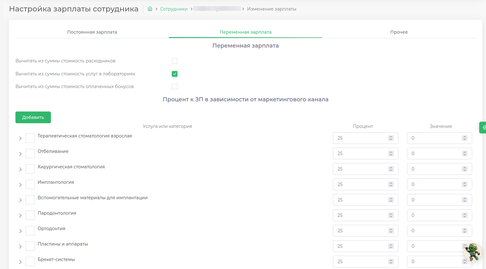Click the home icon in breadcrumb

[x=150, y=9]
